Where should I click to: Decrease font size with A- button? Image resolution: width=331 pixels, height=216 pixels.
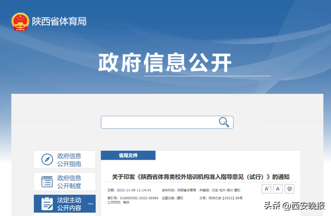[x=278, y=189]
